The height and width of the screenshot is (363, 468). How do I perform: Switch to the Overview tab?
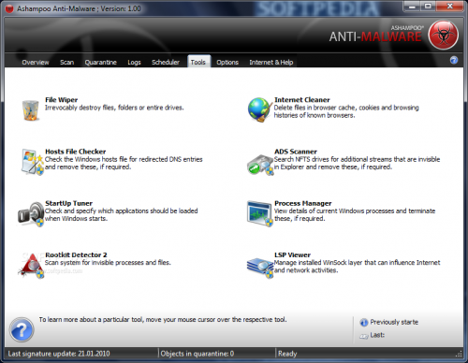pyautogui.click(x=36, y=63)
